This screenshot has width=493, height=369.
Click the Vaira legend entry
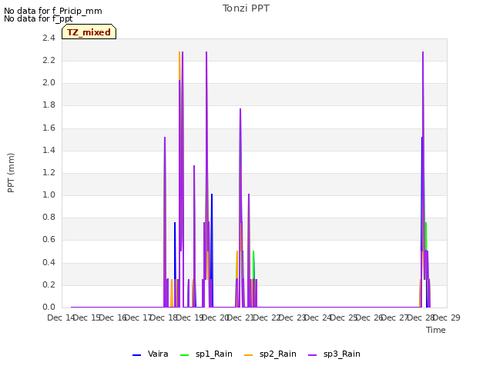pyautogui.click(x=150, y=354)
